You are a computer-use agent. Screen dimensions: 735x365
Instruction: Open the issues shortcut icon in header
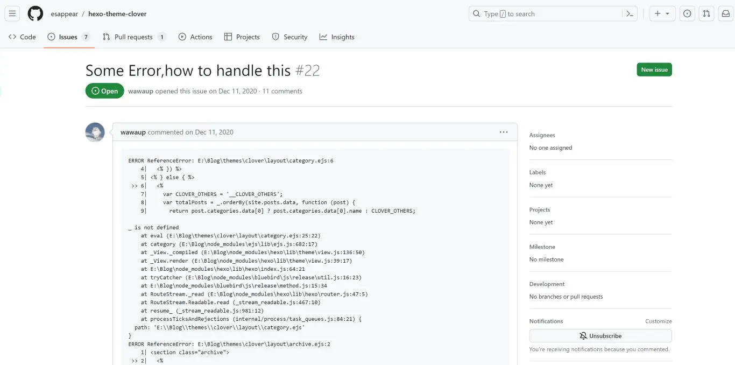(687, 14)
